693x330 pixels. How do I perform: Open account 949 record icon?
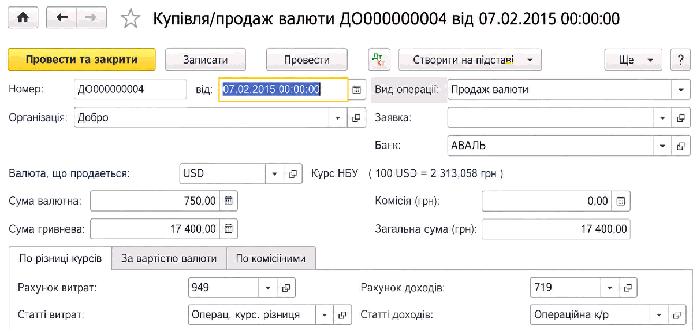tap(286, 287)
